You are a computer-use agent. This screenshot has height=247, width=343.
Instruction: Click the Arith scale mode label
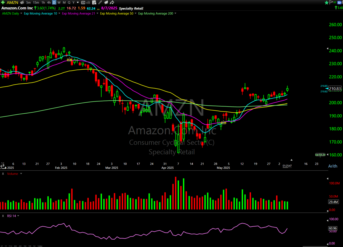click(333, 166)
